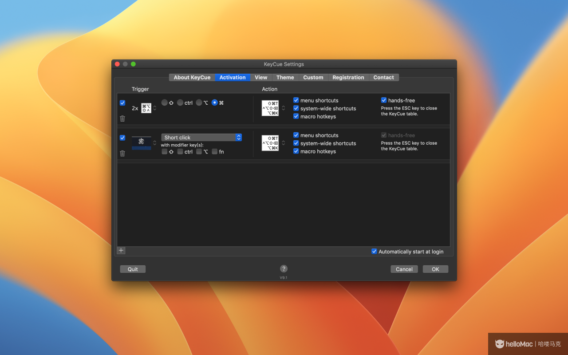The width and height of the screenshot is (568, 355).
Task: Switch to the Registration tab
Action: (348, 77)
